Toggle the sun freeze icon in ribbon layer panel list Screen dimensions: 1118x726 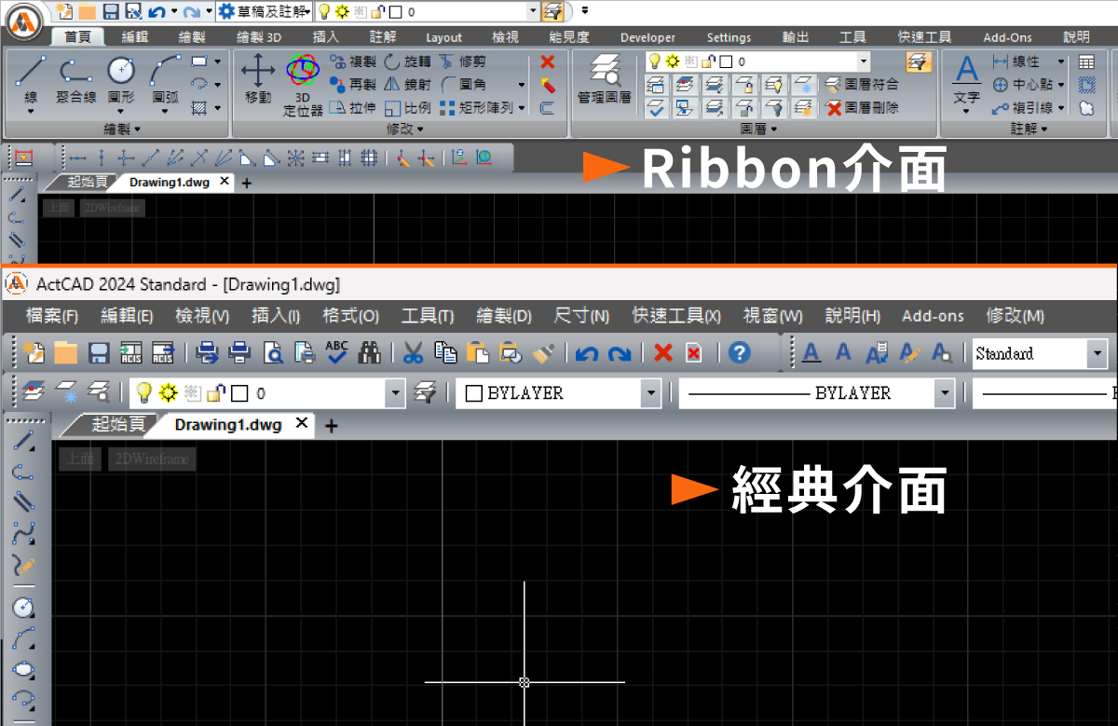tap(672, 62)
